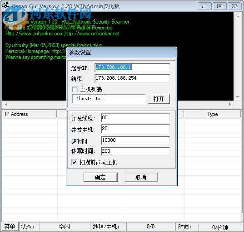Open the 菜单 menu in status bar
244x232 pixels.
click(x=10, y=227)
